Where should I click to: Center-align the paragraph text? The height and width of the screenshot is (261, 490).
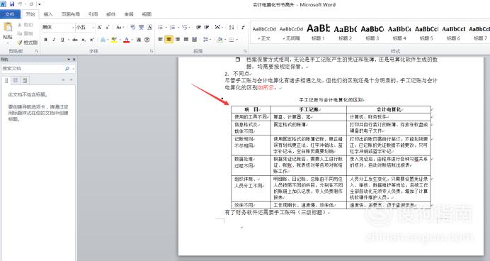pos(169,40)
